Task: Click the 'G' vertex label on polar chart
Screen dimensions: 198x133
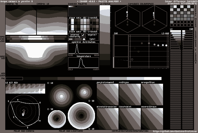Action: click(x=8, y=101)
